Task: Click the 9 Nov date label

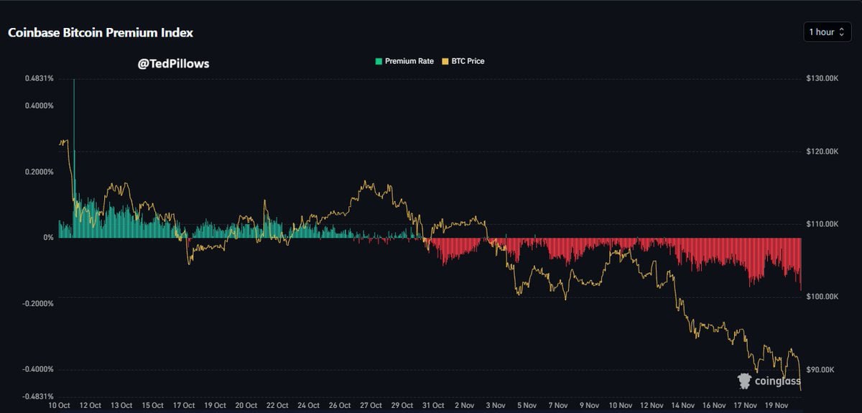Action: click(589, 405)
